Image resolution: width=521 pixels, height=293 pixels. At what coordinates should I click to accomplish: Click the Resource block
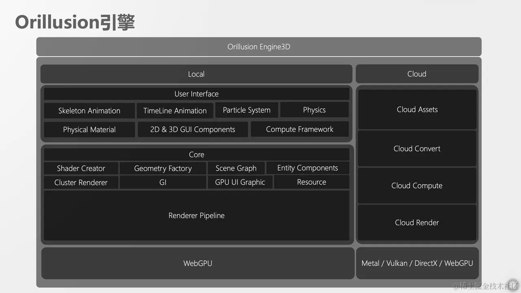coord(311,182)
